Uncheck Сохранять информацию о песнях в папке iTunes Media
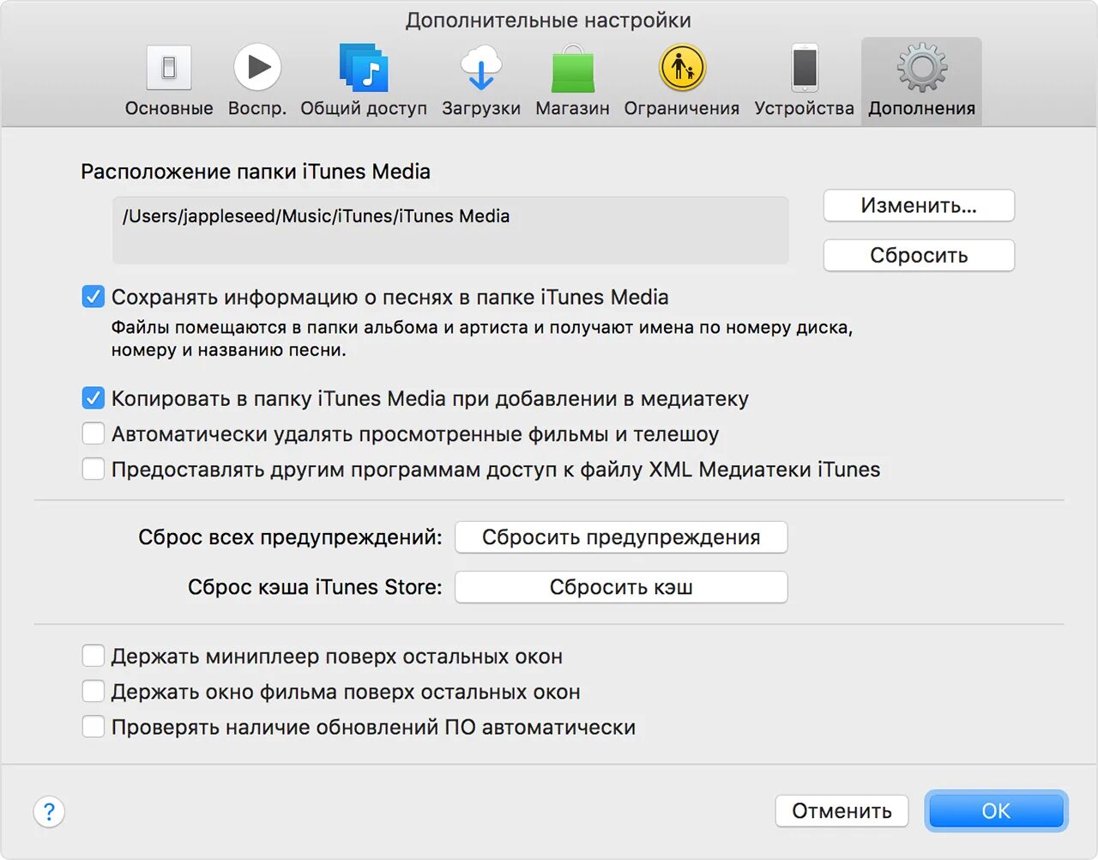The width and height of the screenshot is (1098, 860). point(94,297)
